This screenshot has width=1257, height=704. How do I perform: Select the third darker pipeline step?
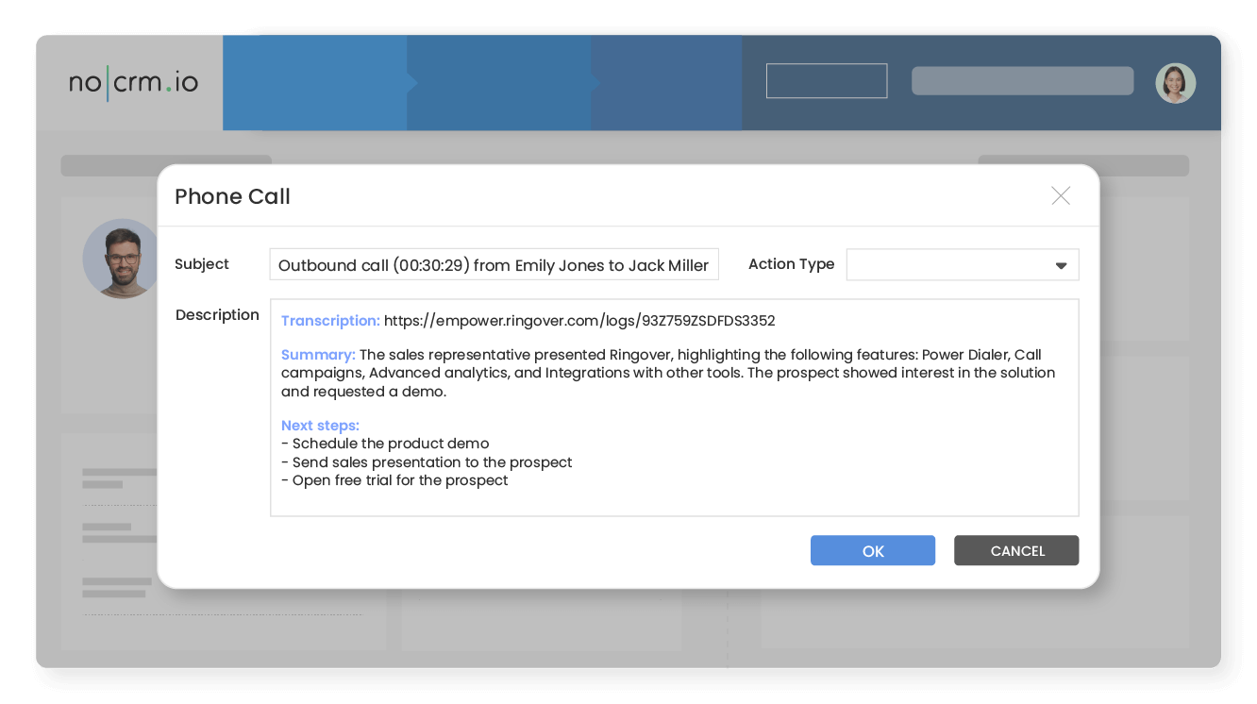tap(666, 83)
